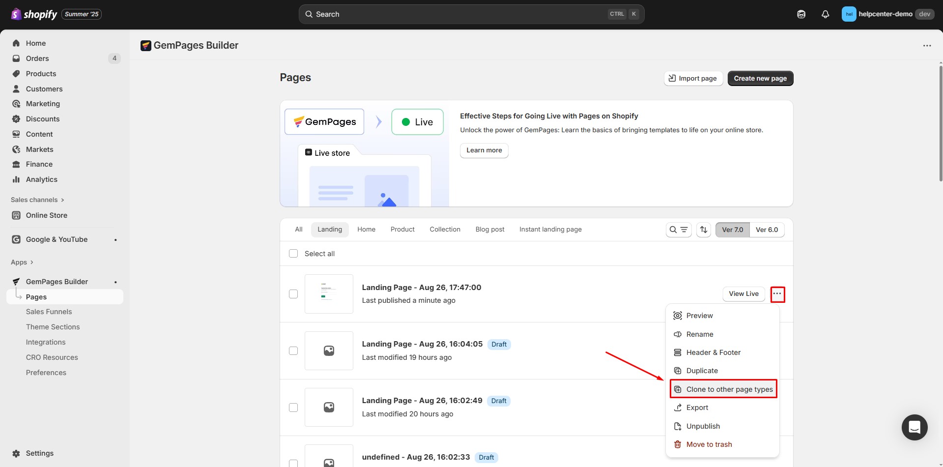Expand the Sales channels section
The width and height of the screenshot is (943, 467).
[37, 200]
